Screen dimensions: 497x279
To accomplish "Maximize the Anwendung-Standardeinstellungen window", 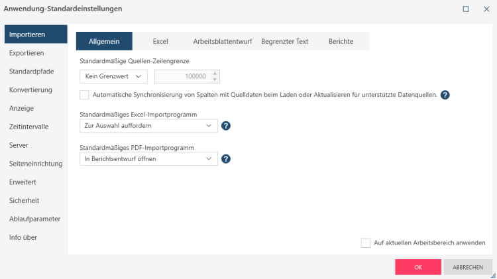I will tap(466, 9).
